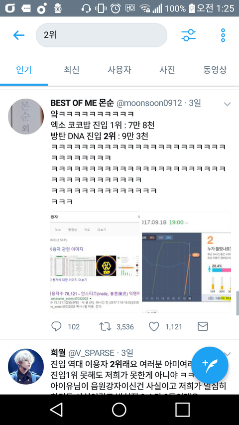This screenshot has width=239, height=425.
Task: Open the search filter settings icon
Action: (188, 35)
